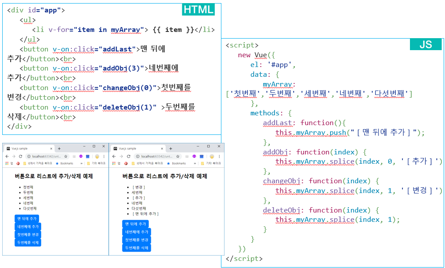Open the profile avatar in left browser
Image resolution: width=445 pixels, height=268 pixels.
[97, 157]
